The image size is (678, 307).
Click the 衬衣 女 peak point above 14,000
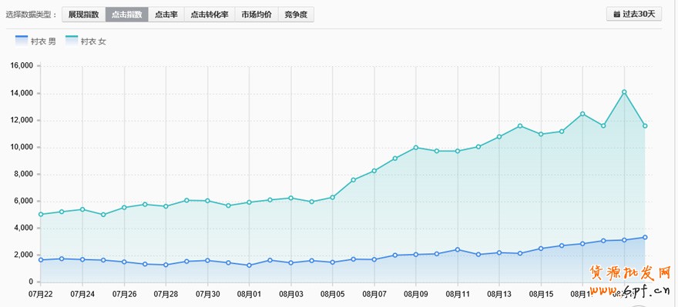(624, 92)
